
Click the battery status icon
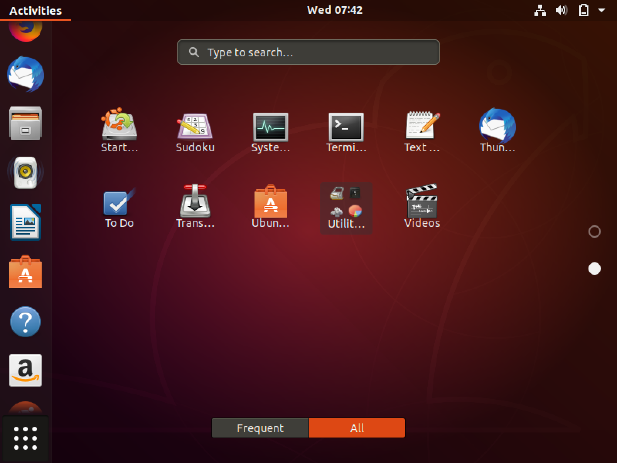[584, 10]
